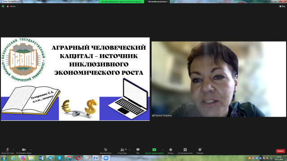The image size is (287, 161).
Task: Expand share screen options arrow
Action: pyautogui.click(x=163, y=150)
